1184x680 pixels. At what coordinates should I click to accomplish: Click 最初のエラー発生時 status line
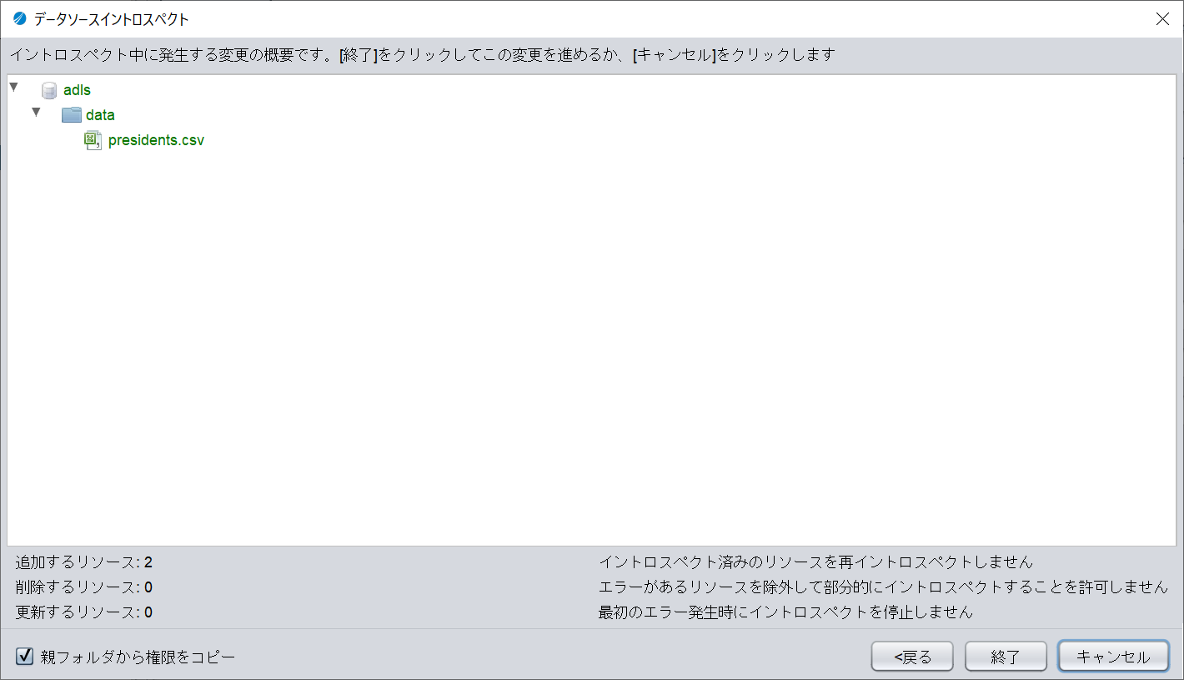785,612
